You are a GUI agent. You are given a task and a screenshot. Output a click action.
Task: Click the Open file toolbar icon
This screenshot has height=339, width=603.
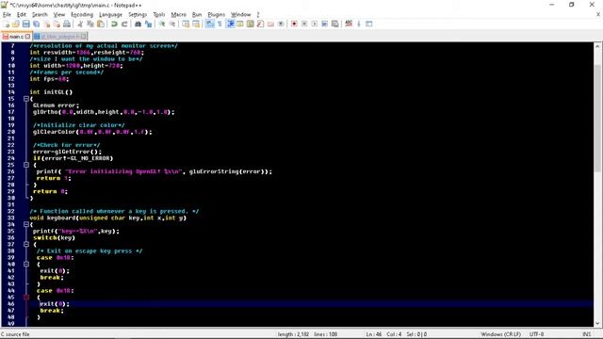[x=16, y=24]
